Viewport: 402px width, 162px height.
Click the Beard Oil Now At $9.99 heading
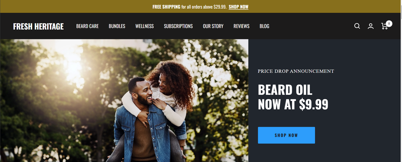pos(293,97)
